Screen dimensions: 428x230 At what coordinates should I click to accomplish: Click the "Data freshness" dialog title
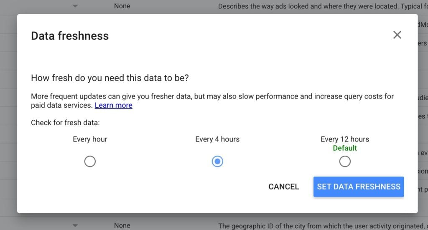click(70, 36)
